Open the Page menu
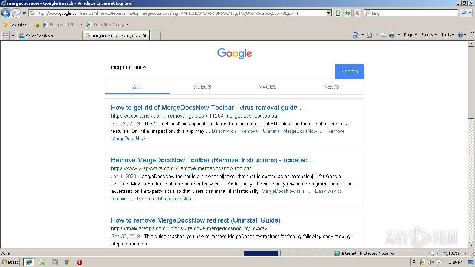 410,35
